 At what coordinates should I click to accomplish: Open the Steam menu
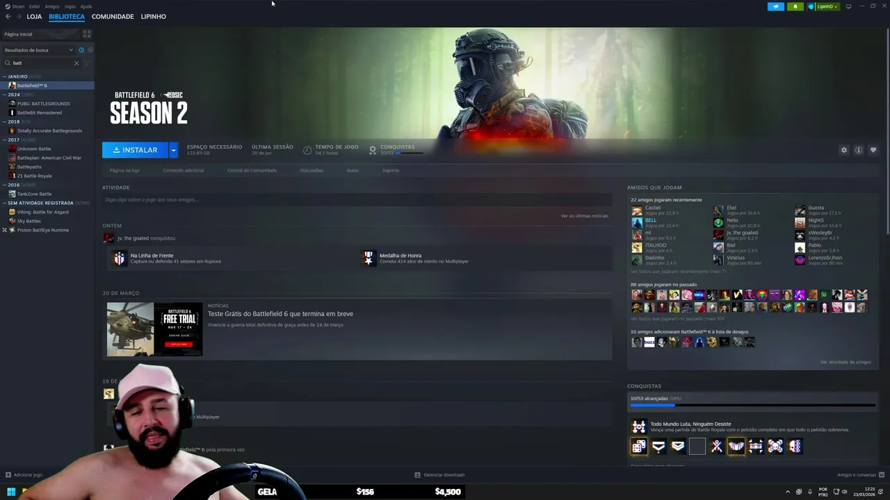(x=17, y=6)
